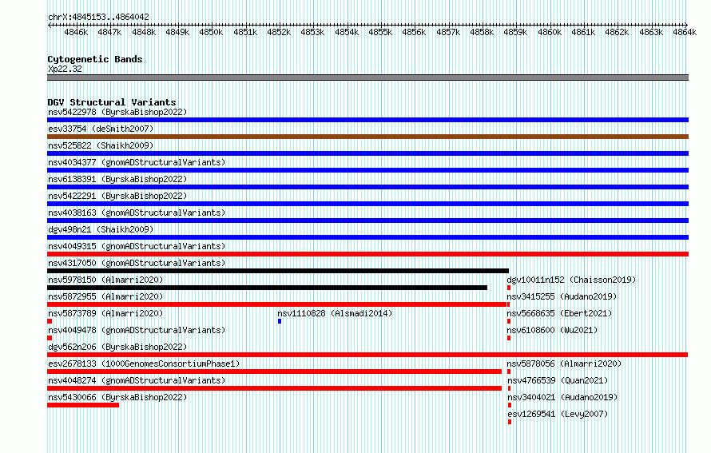The image size is (711, 453).
Task: Select nsv5978150 (Almarri2020) label
Action: click(x=105, y=280)
